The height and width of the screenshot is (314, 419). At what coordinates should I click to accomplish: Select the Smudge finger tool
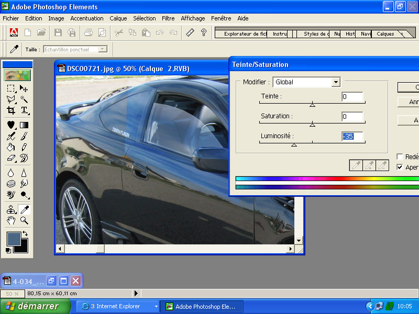tap(24, 184)
